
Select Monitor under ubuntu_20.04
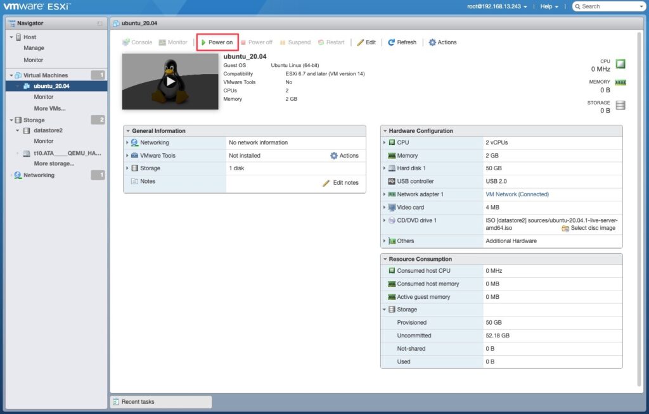point(44,97)
